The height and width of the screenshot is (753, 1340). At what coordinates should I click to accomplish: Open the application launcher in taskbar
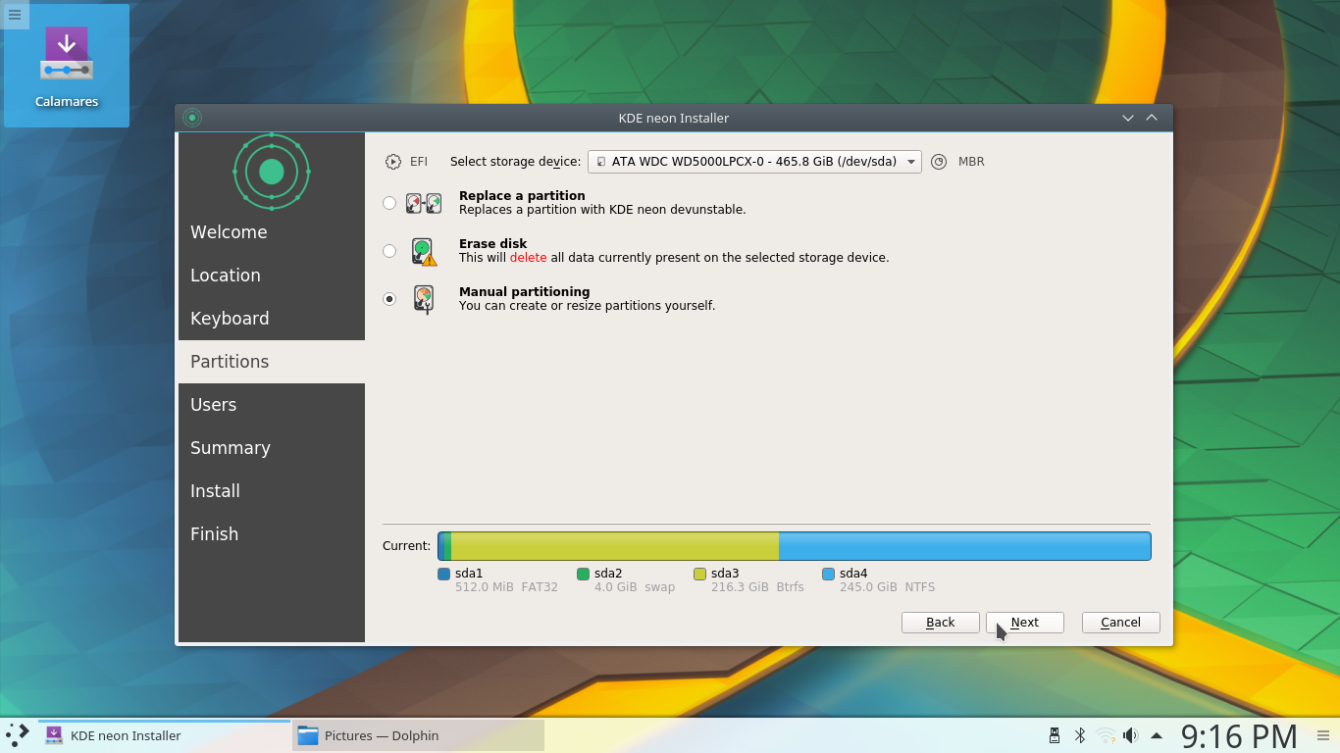point(18,735)
